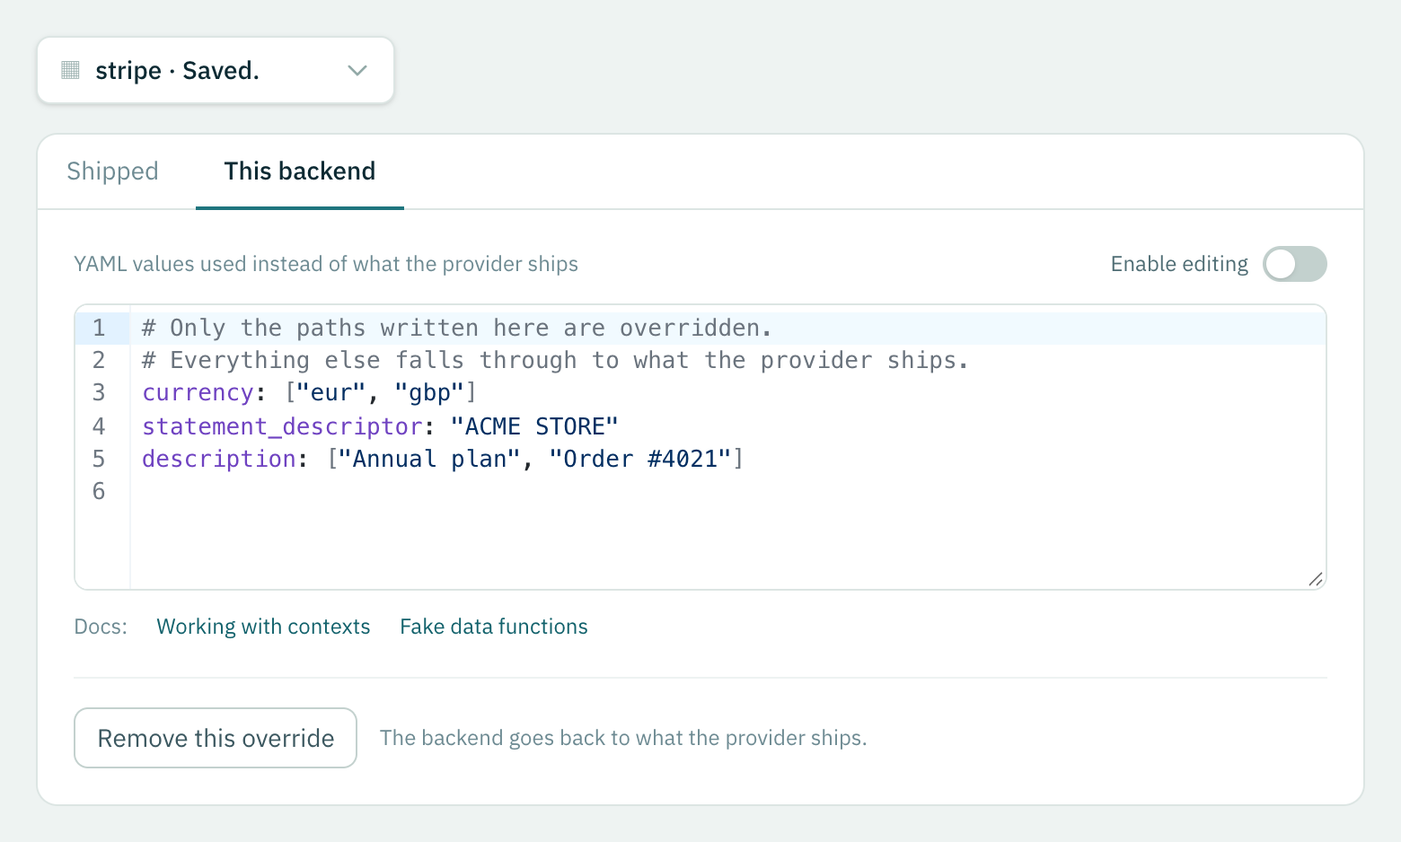The height and width of the screenshot is (842, 1401).
Task: Click the grid icon beside stripe
Action: click(71, 70)
